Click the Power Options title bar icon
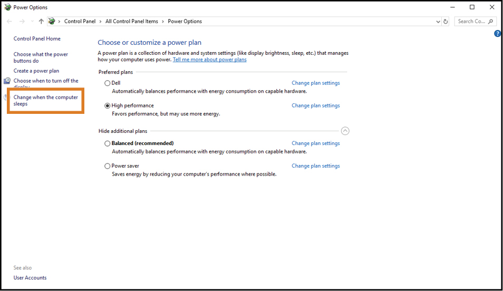The width and height of the screenshot is (503, 291). [x=7, y=7]
